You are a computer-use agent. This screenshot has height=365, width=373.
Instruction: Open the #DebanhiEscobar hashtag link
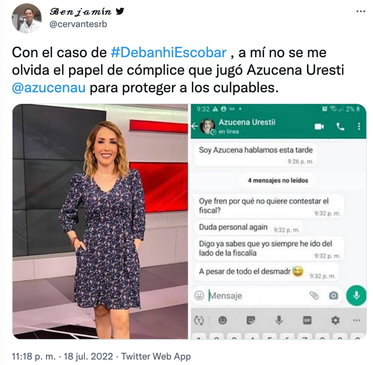coord(169,52)
